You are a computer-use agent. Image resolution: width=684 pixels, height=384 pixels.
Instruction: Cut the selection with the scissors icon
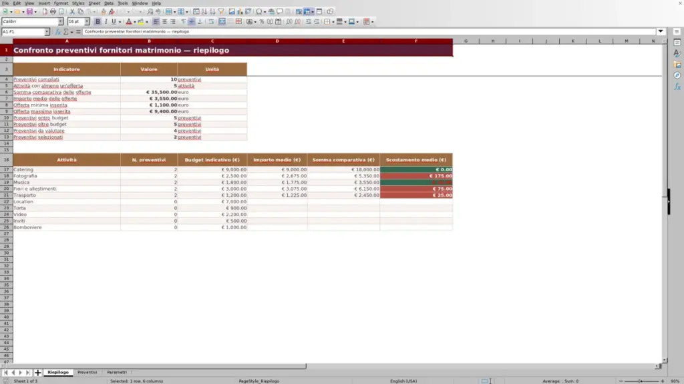pos(72,12)
